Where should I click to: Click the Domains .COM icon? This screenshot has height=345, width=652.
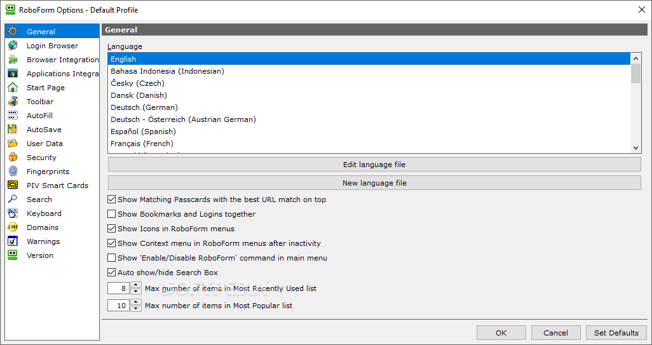click(x=13, y=227)
